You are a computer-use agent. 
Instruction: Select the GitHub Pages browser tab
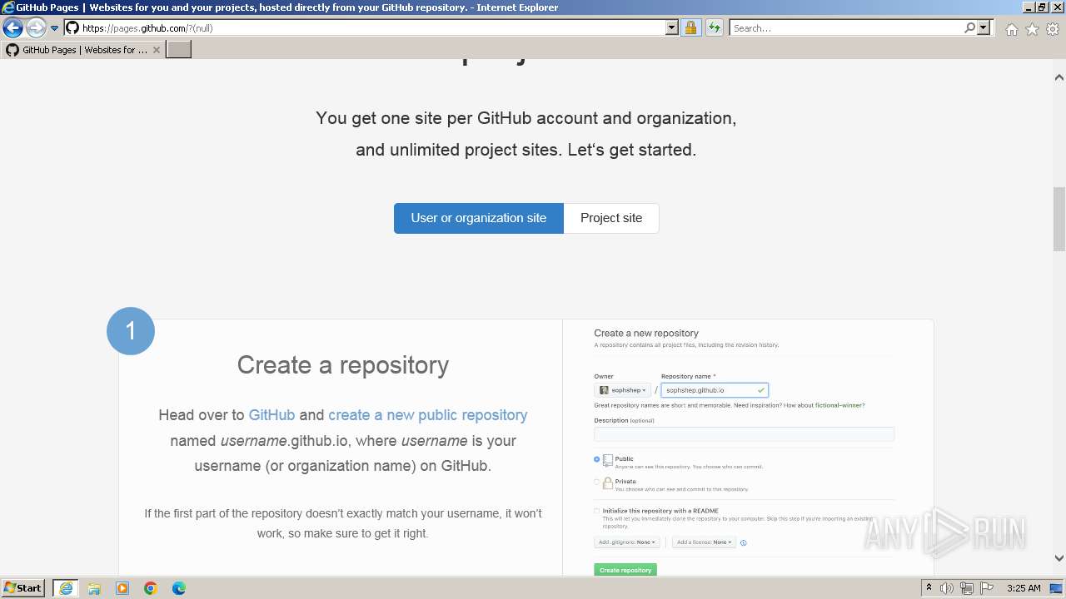(83, 50)
